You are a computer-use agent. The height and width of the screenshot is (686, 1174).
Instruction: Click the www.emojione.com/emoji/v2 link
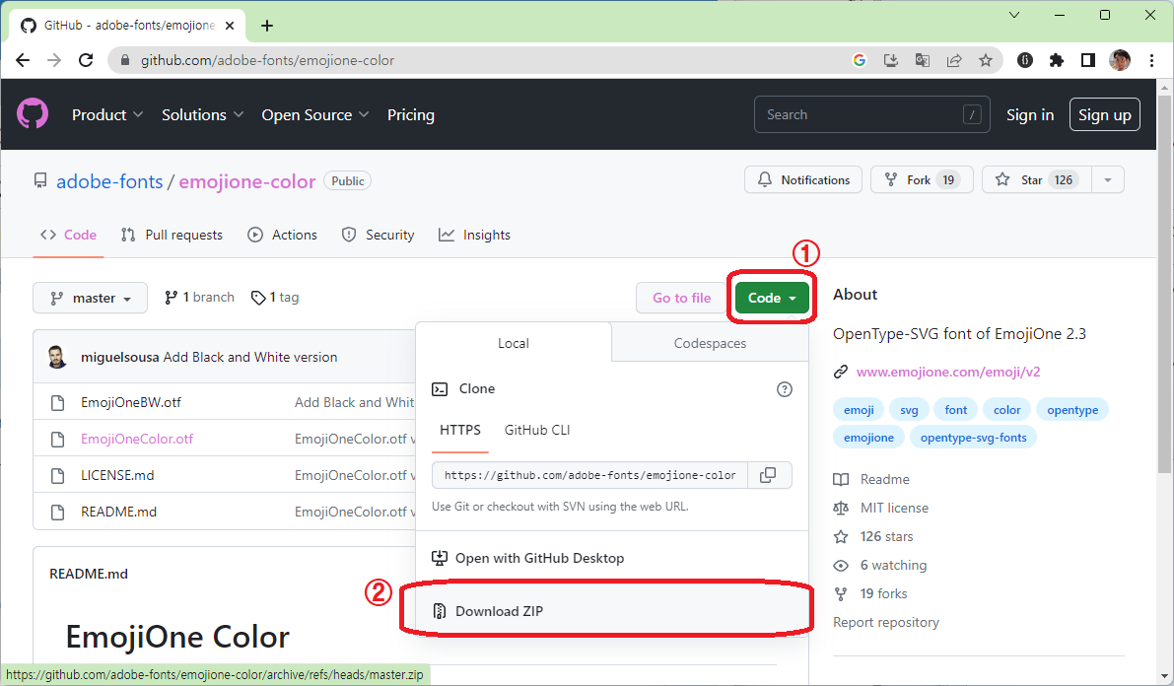coord(948,373)
